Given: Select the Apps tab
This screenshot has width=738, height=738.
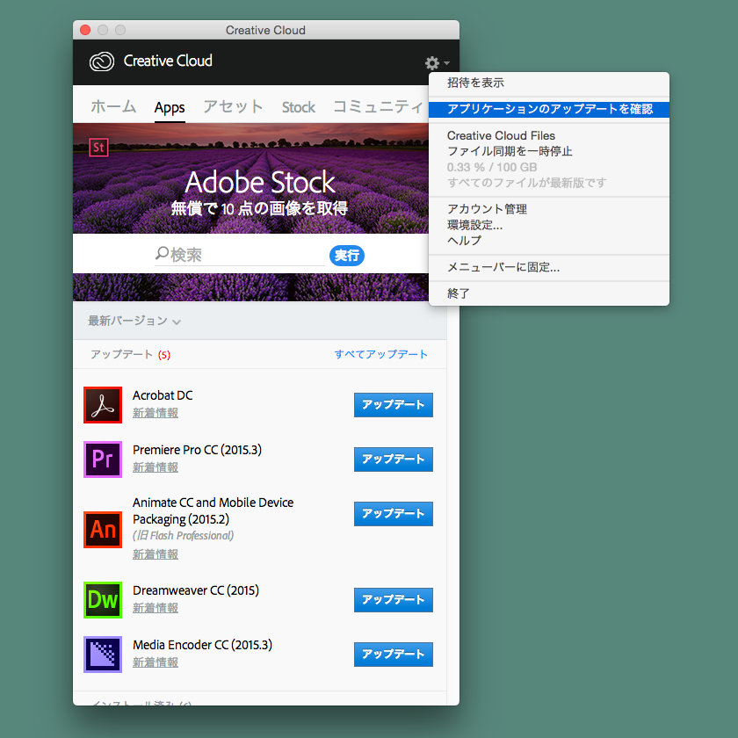Looking at the screenshot, I should pos(170,108).
